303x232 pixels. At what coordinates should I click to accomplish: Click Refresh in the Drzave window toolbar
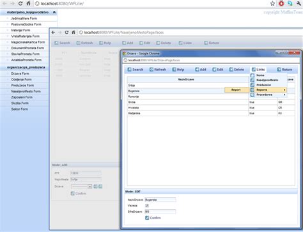pyautogui.click(x=158, y=70)
